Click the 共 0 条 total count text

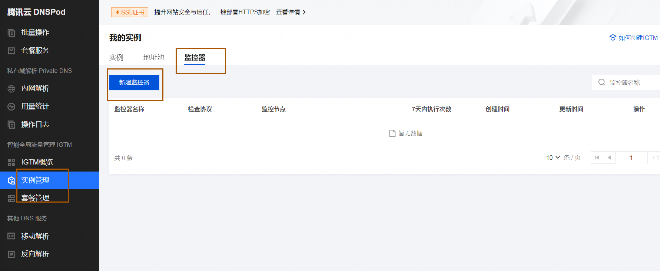point(123,158)
